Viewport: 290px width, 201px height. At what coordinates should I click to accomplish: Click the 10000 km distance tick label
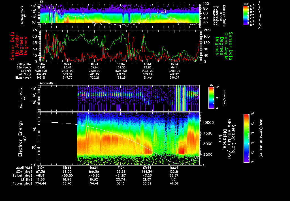click(208, 123)
